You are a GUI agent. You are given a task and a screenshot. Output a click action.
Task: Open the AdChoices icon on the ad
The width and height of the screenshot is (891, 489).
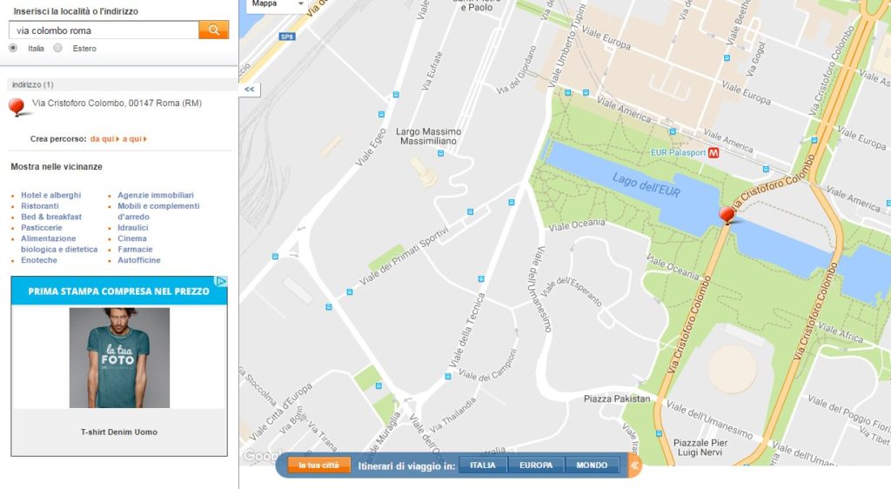(220, 281)
